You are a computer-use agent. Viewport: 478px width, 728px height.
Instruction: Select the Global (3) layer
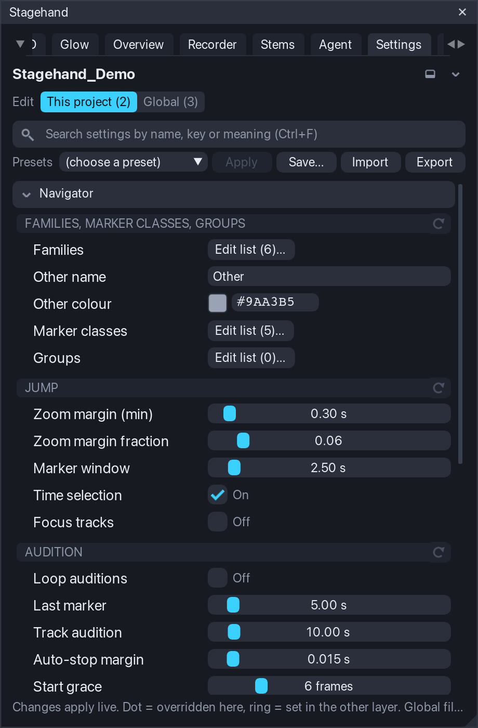170,102
